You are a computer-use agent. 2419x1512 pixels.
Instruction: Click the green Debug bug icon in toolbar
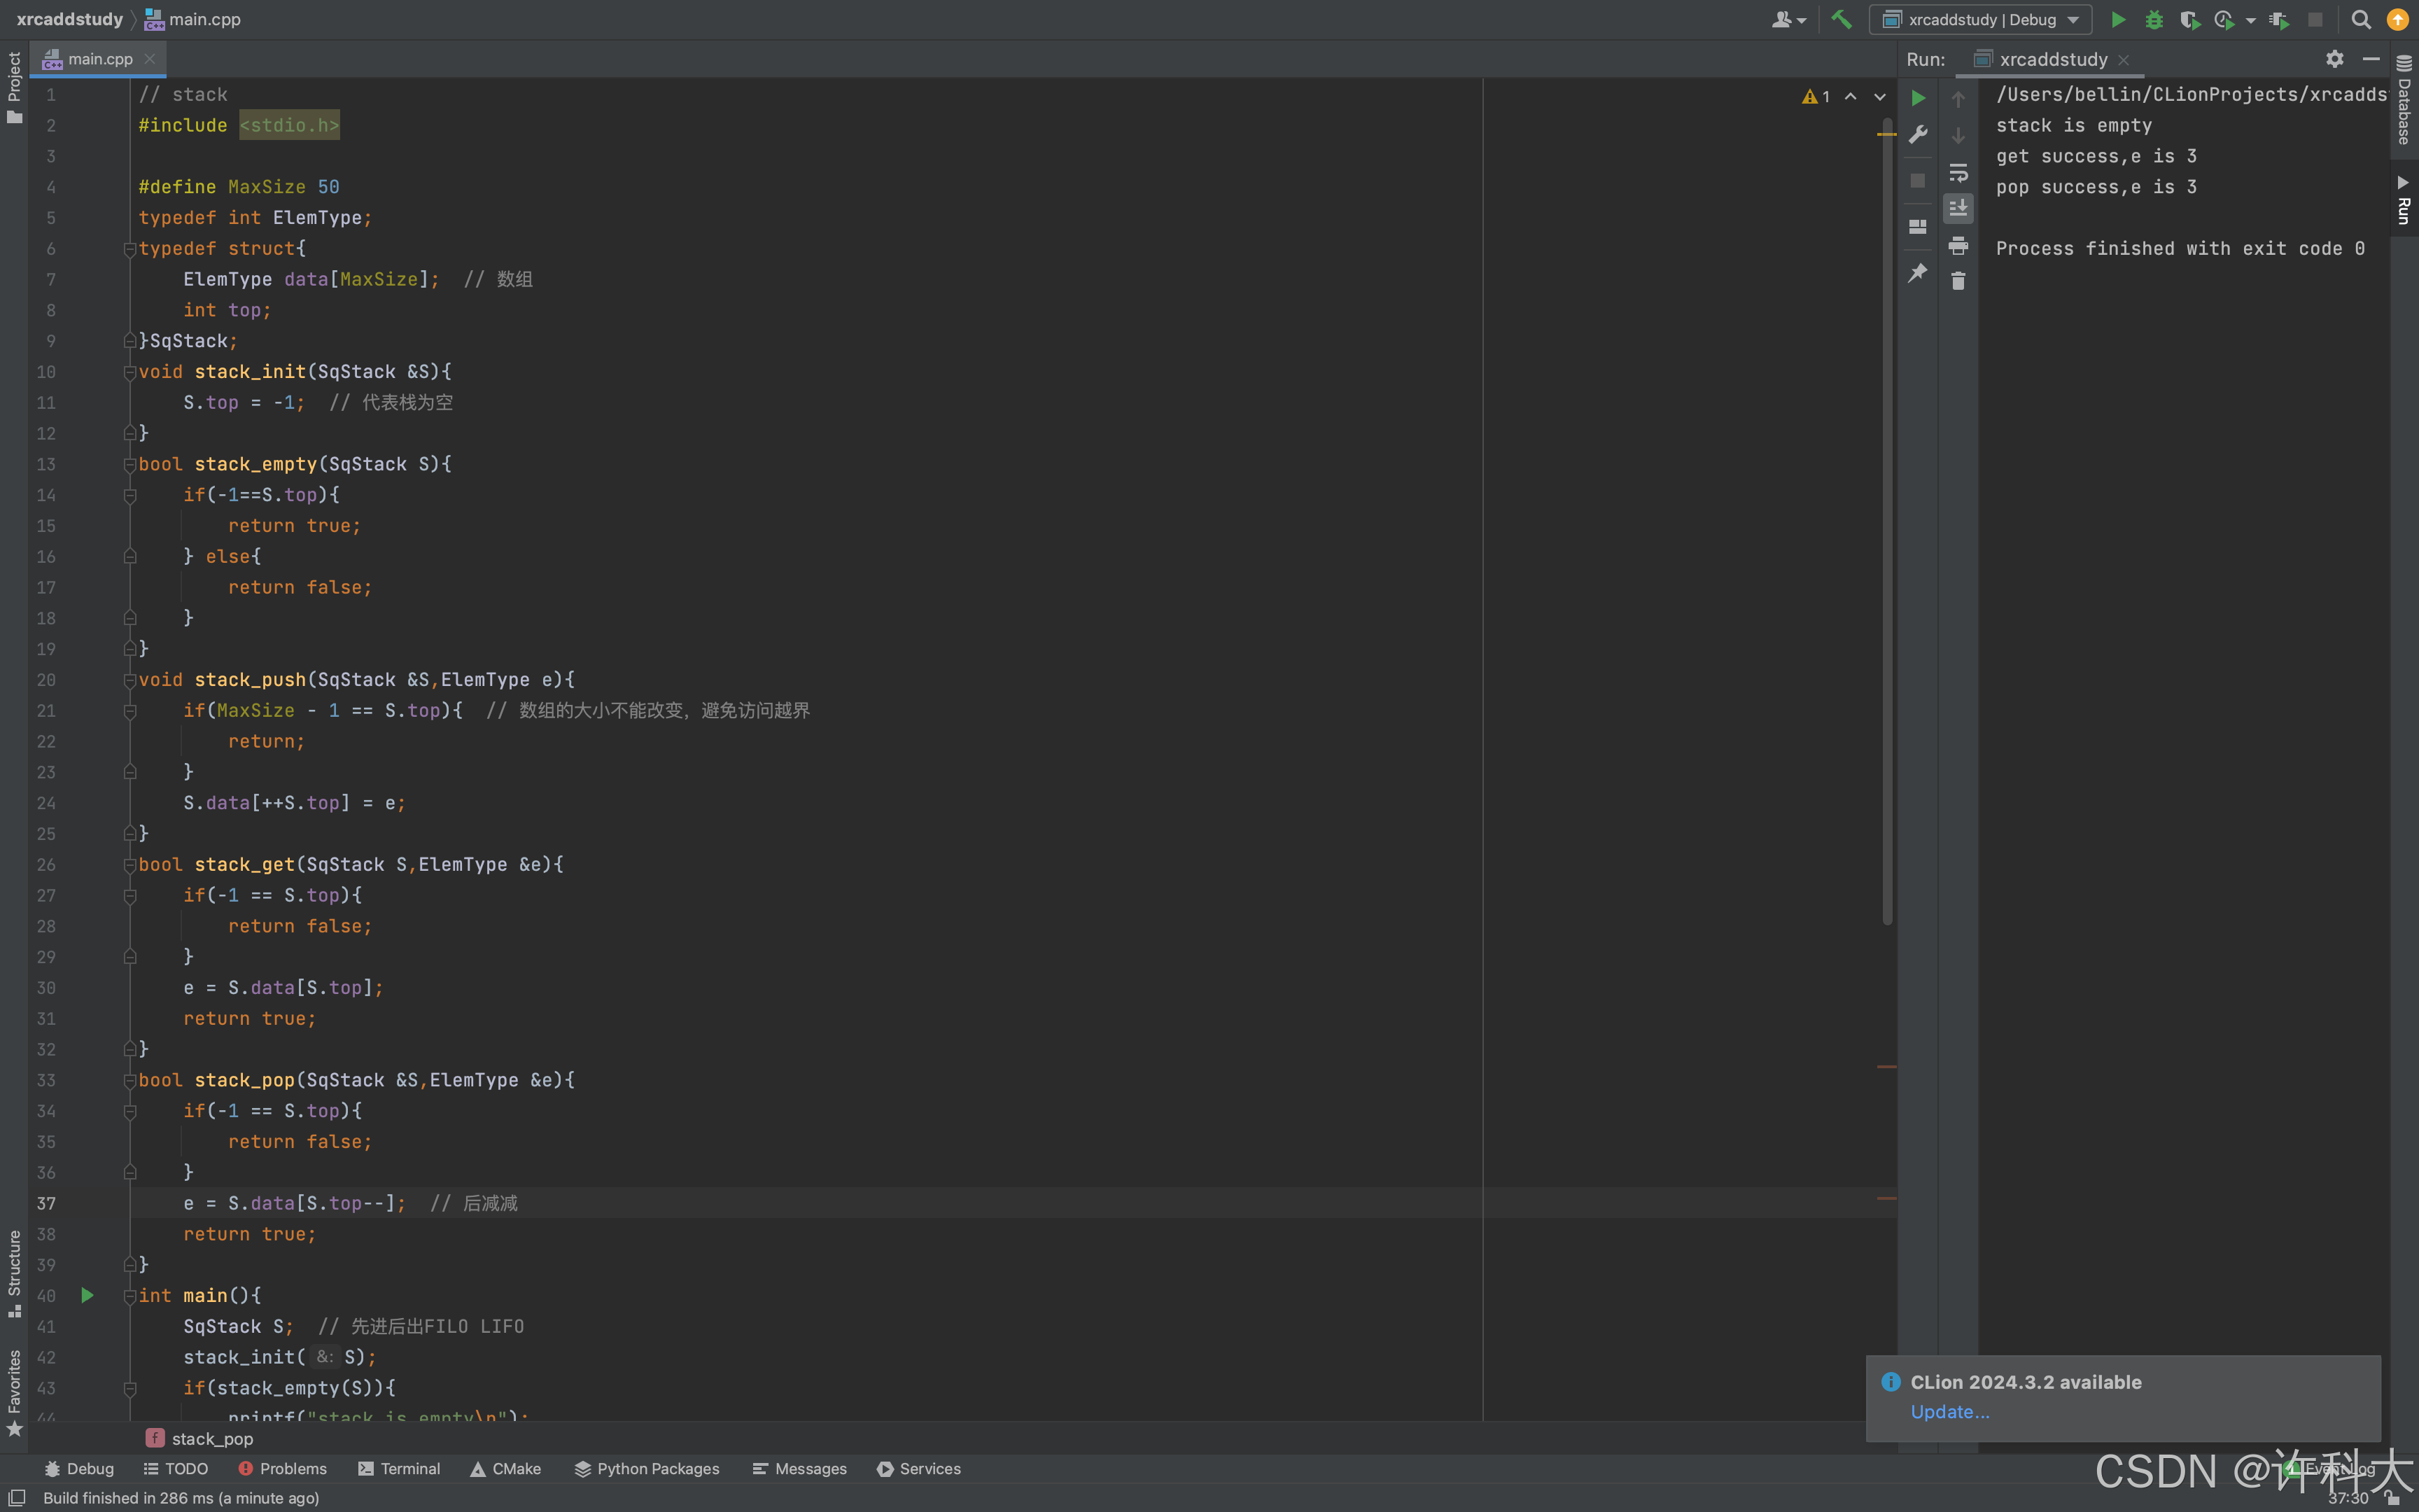pos(2153,19)
